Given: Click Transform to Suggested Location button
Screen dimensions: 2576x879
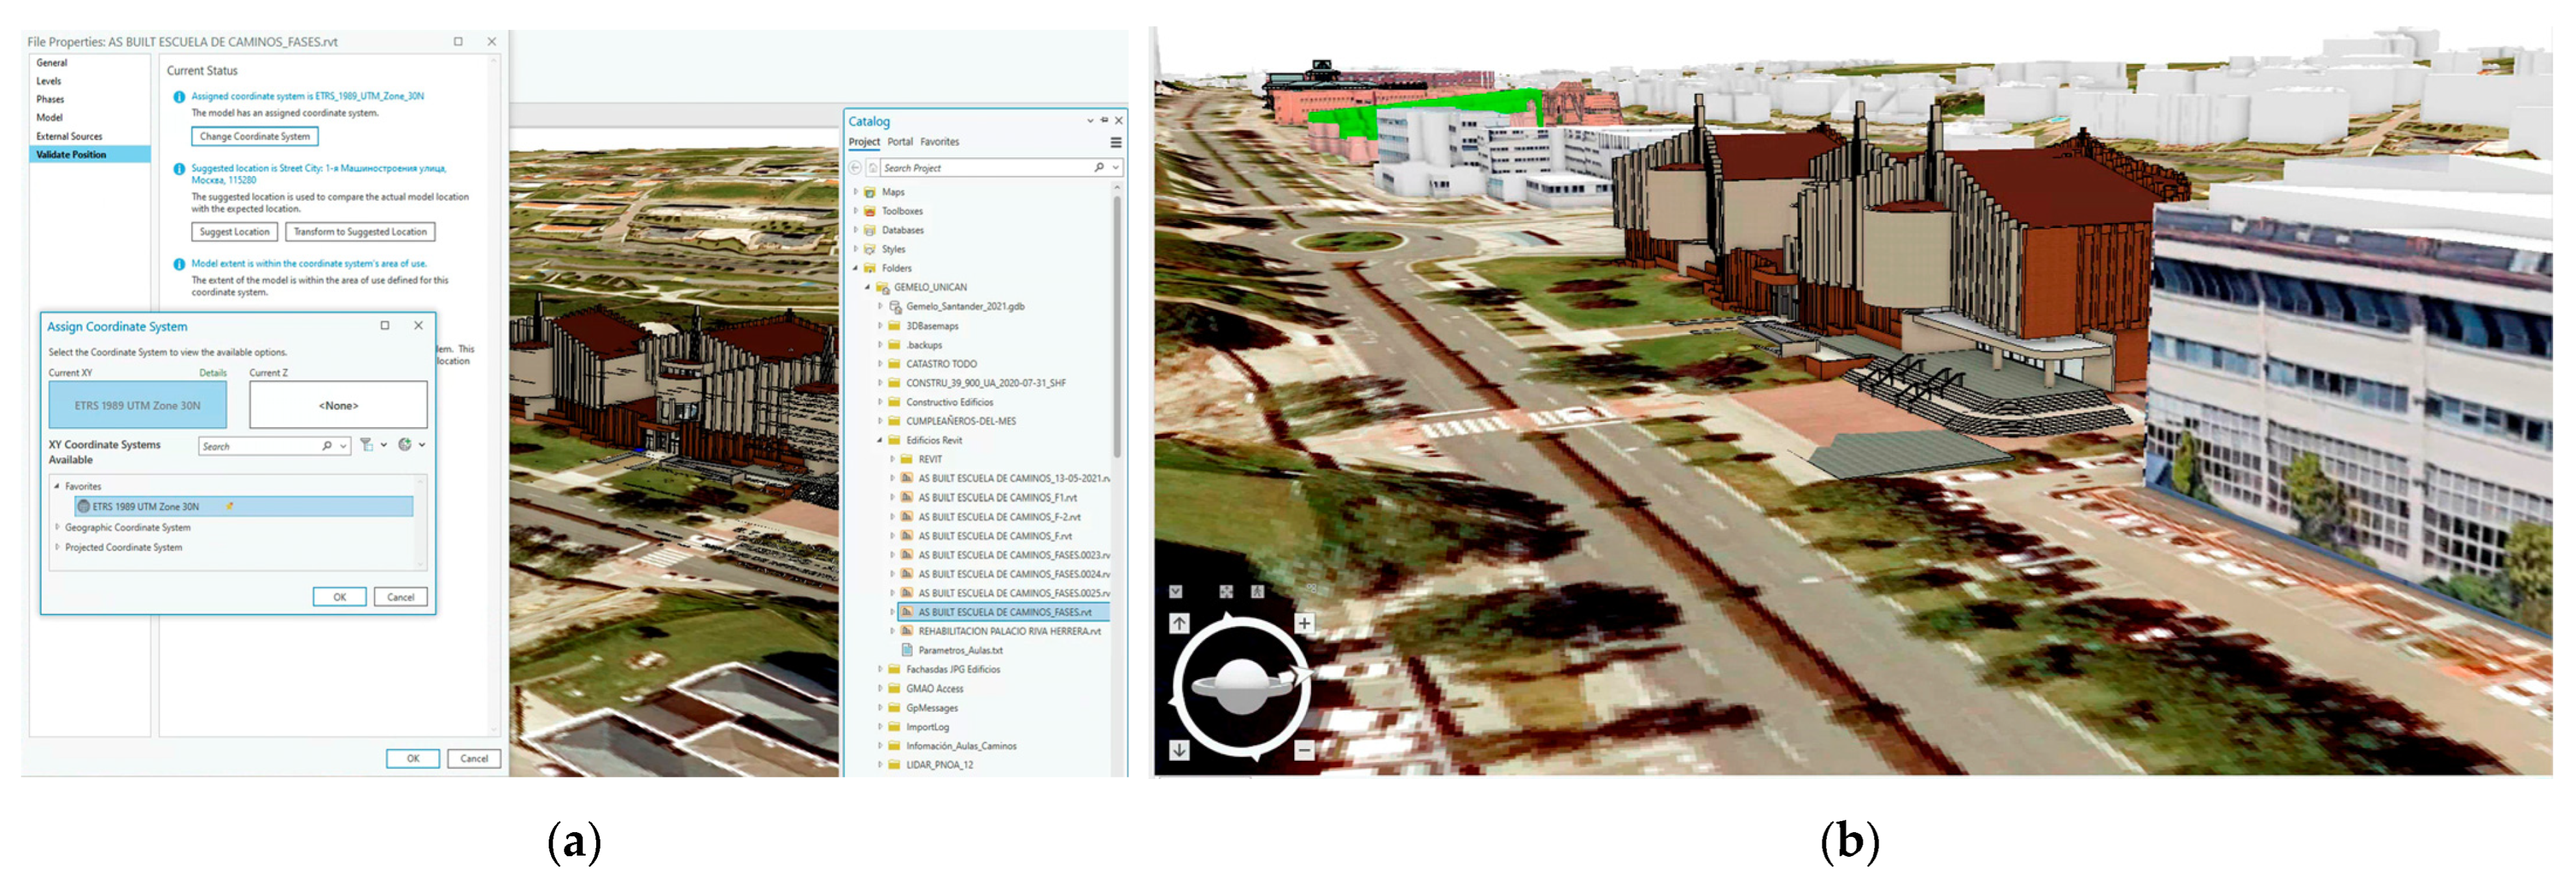Looking at the screenshot, I should coord(360,232).
